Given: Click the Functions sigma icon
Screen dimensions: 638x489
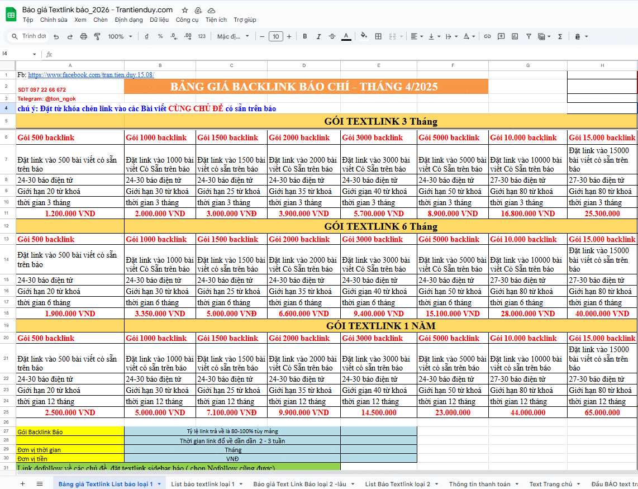Looking at the screenshot, I should pos(560,36).
